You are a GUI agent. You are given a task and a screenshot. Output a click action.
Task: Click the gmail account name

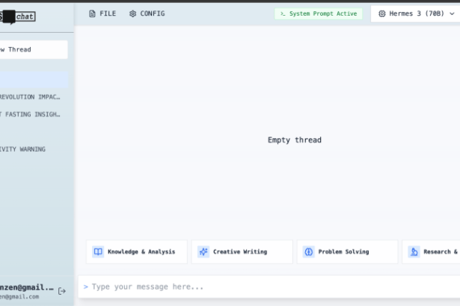click(27, 287)
